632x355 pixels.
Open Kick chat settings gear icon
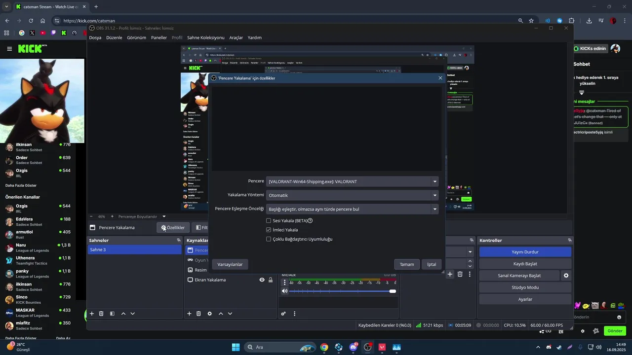pos(583,331)
